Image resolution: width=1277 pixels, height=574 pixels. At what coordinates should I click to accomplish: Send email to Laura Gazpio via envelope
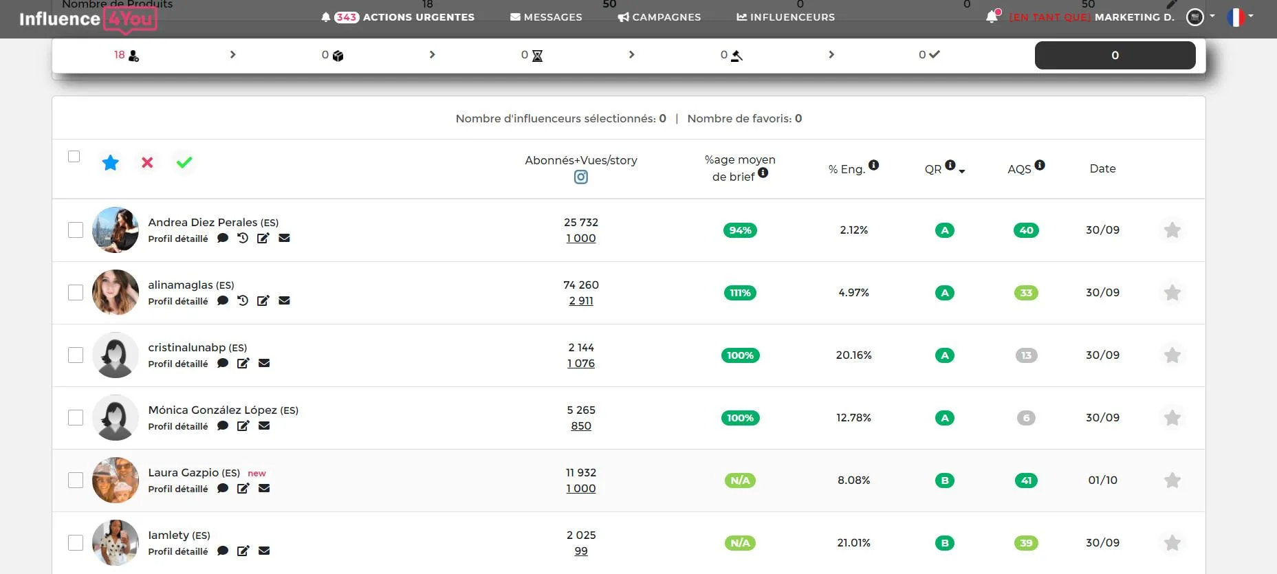264,488
